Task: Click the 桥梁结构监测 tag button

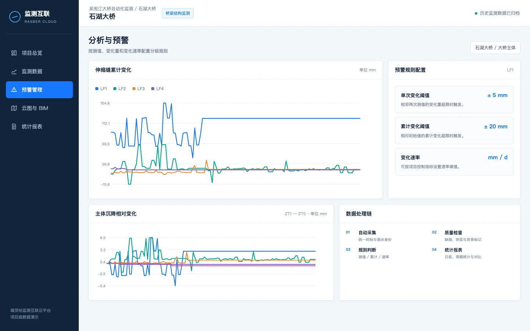Action: (x=178, y=13)
